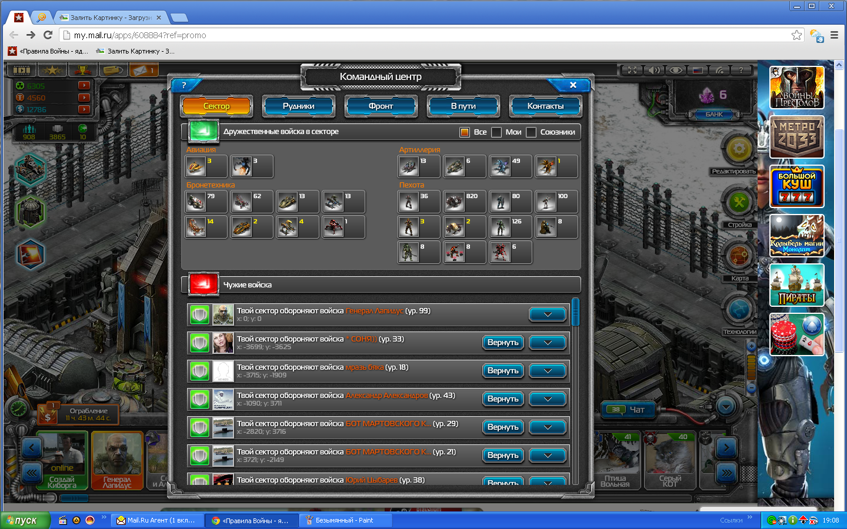Open the Чат button
Image resolution: width=847 pixels, height=529 pixels.
tap(630, 409)
